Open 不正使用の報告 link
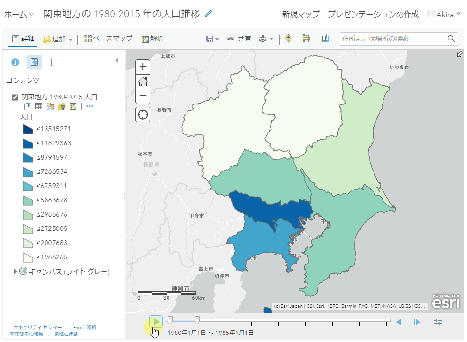The height and width of the screenshot is (342, 467). [27, 334]
